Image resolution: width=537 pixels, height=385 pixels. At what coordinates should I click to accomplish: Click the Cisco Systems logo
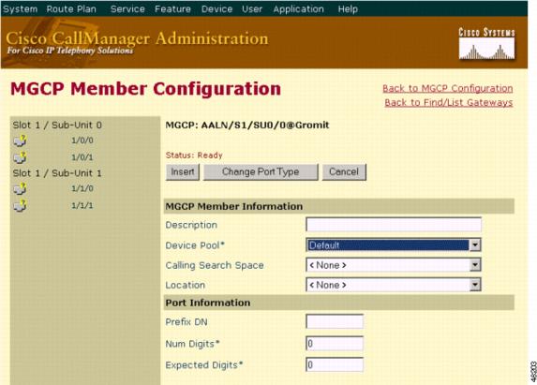click(486, 44)
